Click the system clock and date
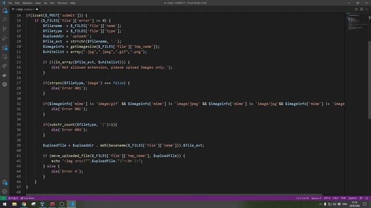Screen dimensions: 371x208 click(x=354, y=204)
